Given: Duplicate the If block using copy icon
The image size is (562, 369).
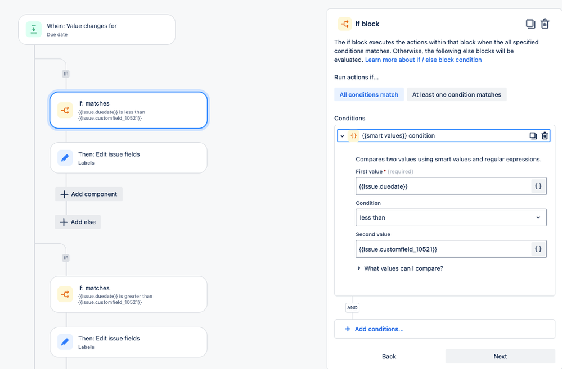Looking at the screenshot, I should (x=530, y=24).
